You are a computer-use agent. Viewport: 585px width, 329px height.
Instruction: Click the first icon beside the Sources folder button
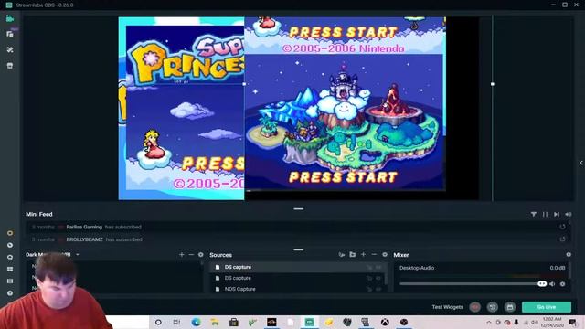coord(341,255)
